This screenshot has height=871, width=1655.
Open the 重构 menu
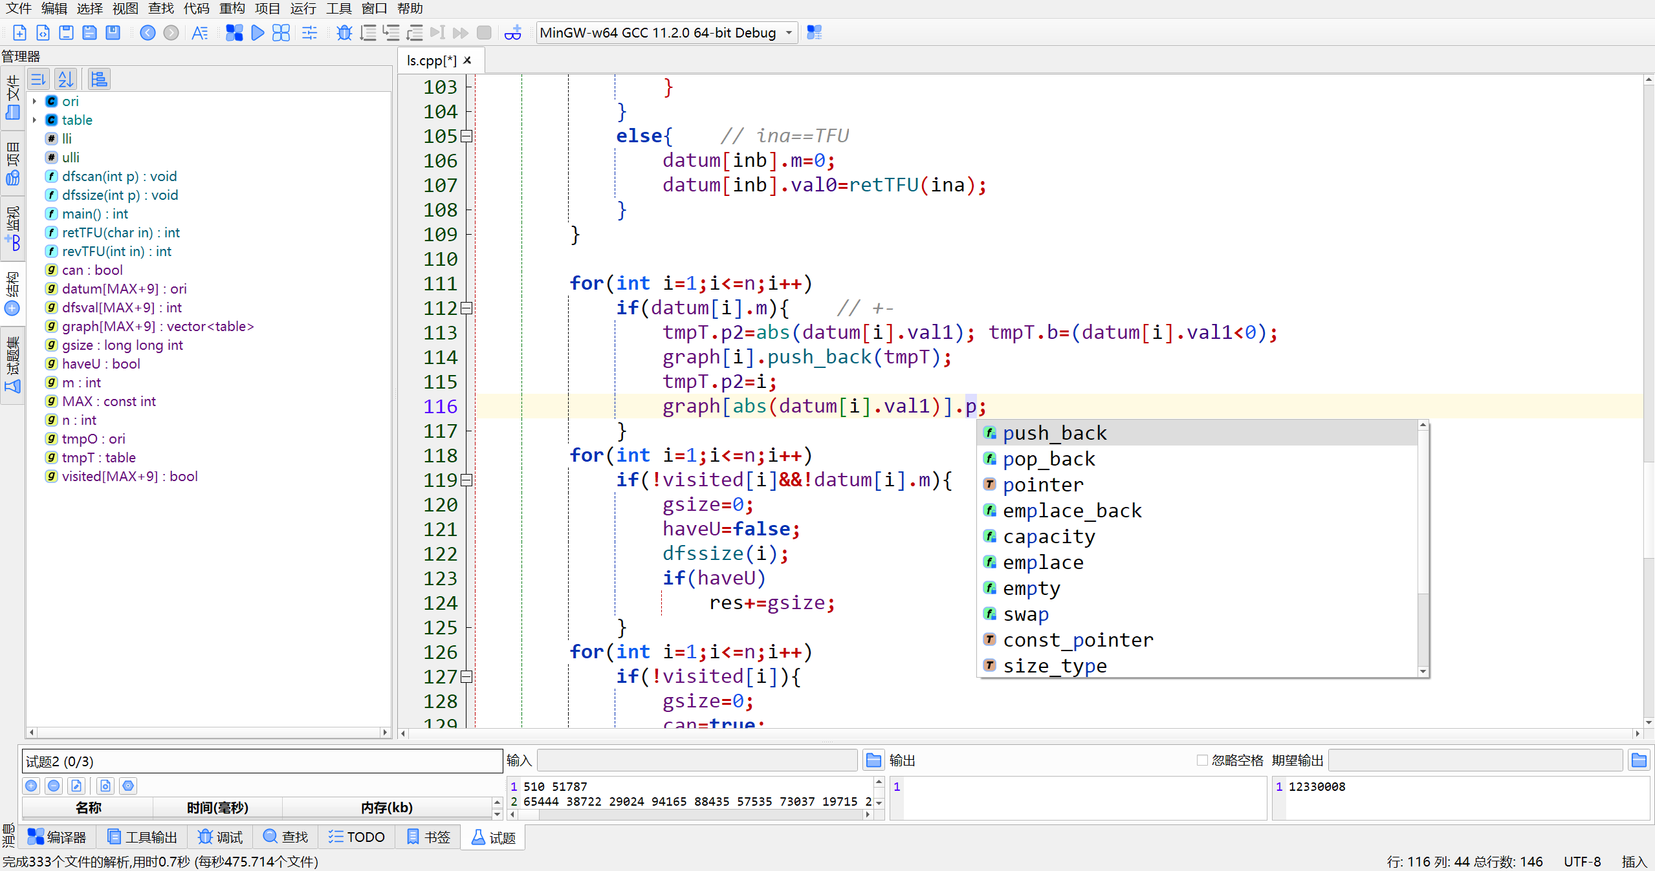tap(232, 8)
